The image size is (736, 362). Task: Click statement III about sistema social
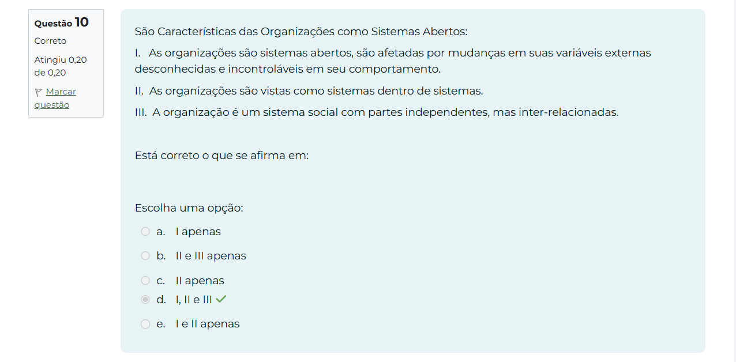[376, 112]
